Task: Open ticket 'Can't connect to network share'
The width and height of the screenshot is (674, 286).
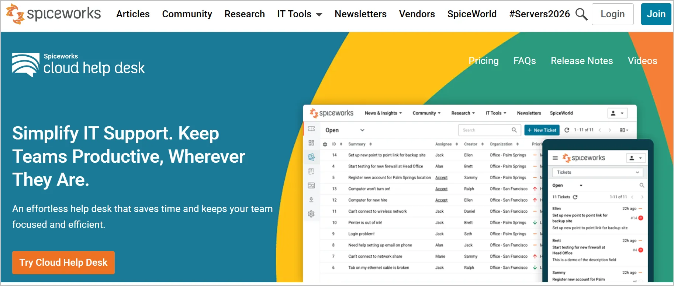Action: point(375,257)
